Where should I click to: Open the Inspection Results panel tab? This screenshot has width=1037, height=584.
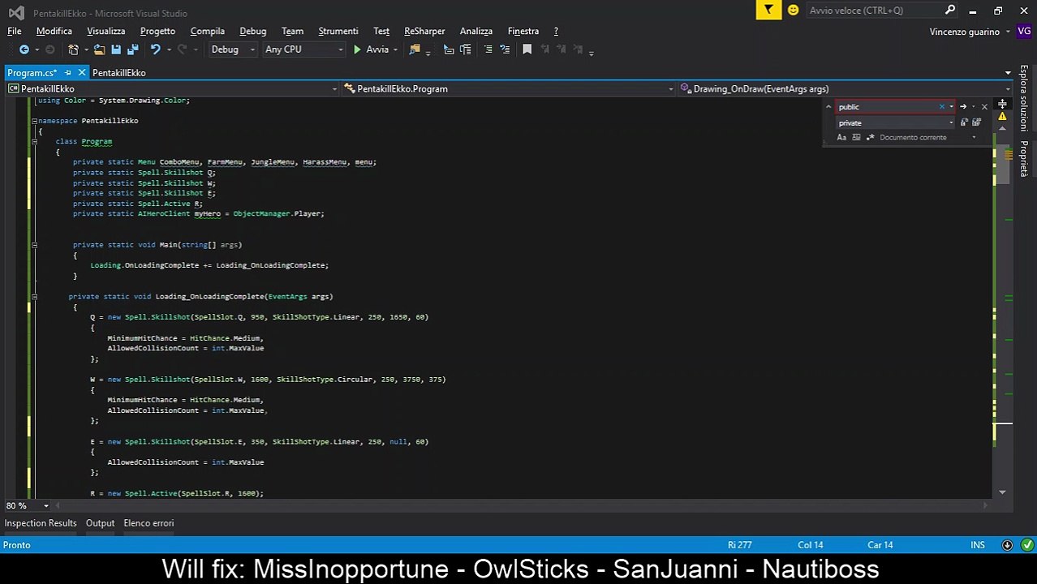click(41, 523)
